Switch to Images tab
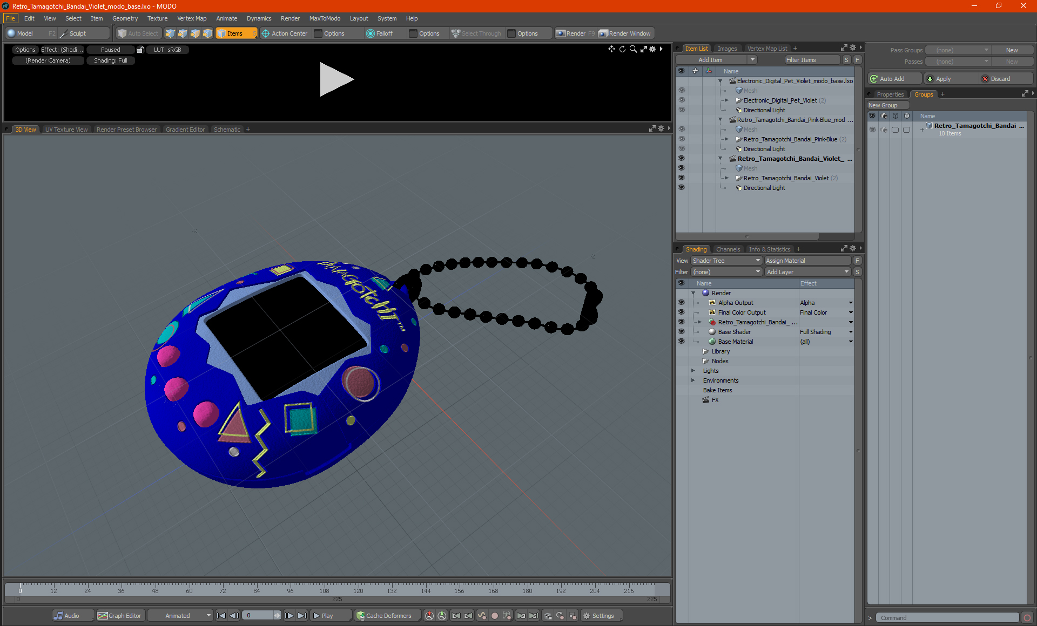 point(727,49)
